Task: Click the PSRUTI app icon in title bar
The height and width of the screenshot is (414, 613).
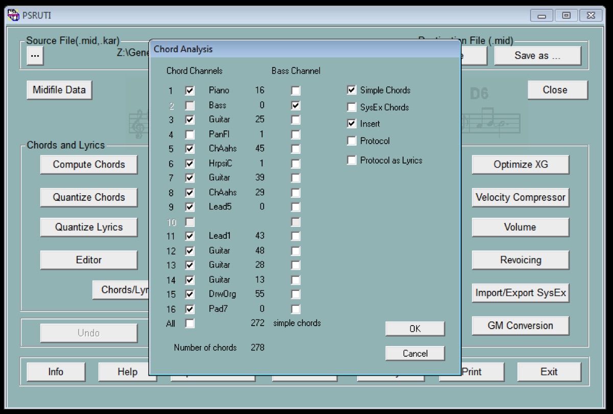Action: coord(14,15)
